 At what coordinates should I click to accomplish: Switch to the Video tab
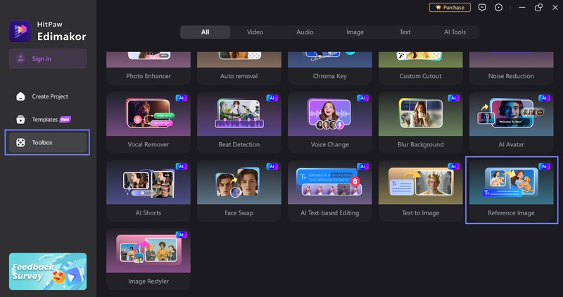pos(255,32)
